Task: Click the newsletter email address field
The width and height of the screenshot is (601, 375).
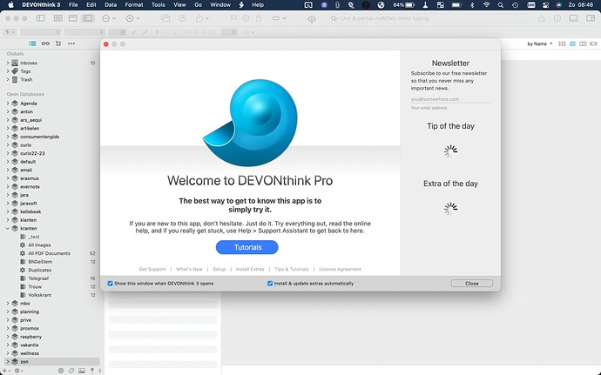Action: (x=450, y=99)
